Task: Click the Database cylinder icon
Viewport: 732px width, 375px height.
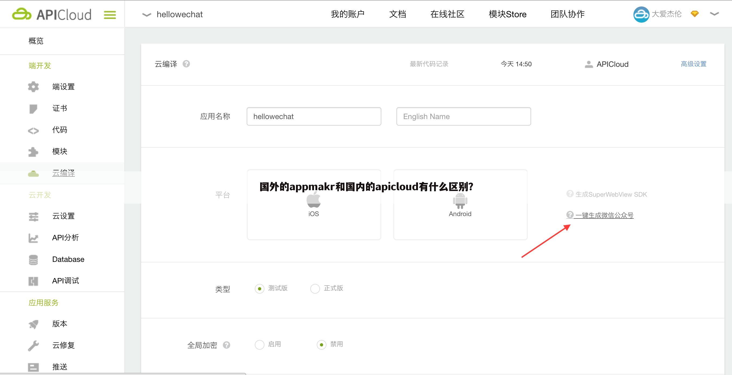Action: [33, 260]
